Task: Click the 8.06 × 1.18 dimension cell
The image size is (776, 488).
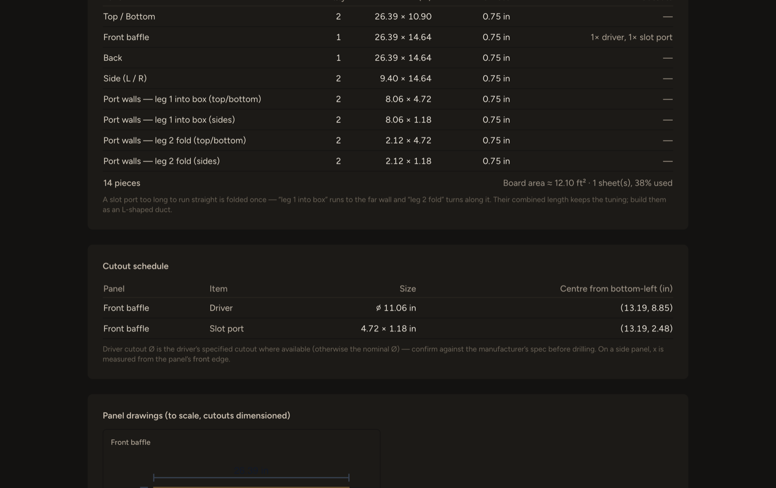Action: 408,120
